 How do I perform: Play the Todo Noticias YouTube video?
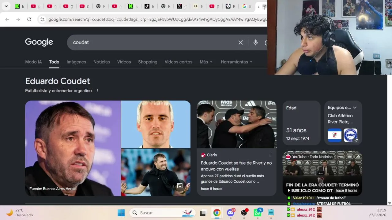pyautogui.click(x=322, y=174)
